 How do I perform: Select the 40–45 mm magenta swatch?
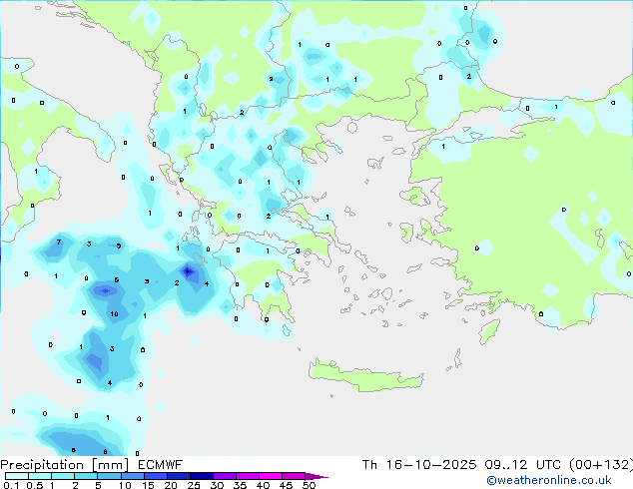coord(271,476)
